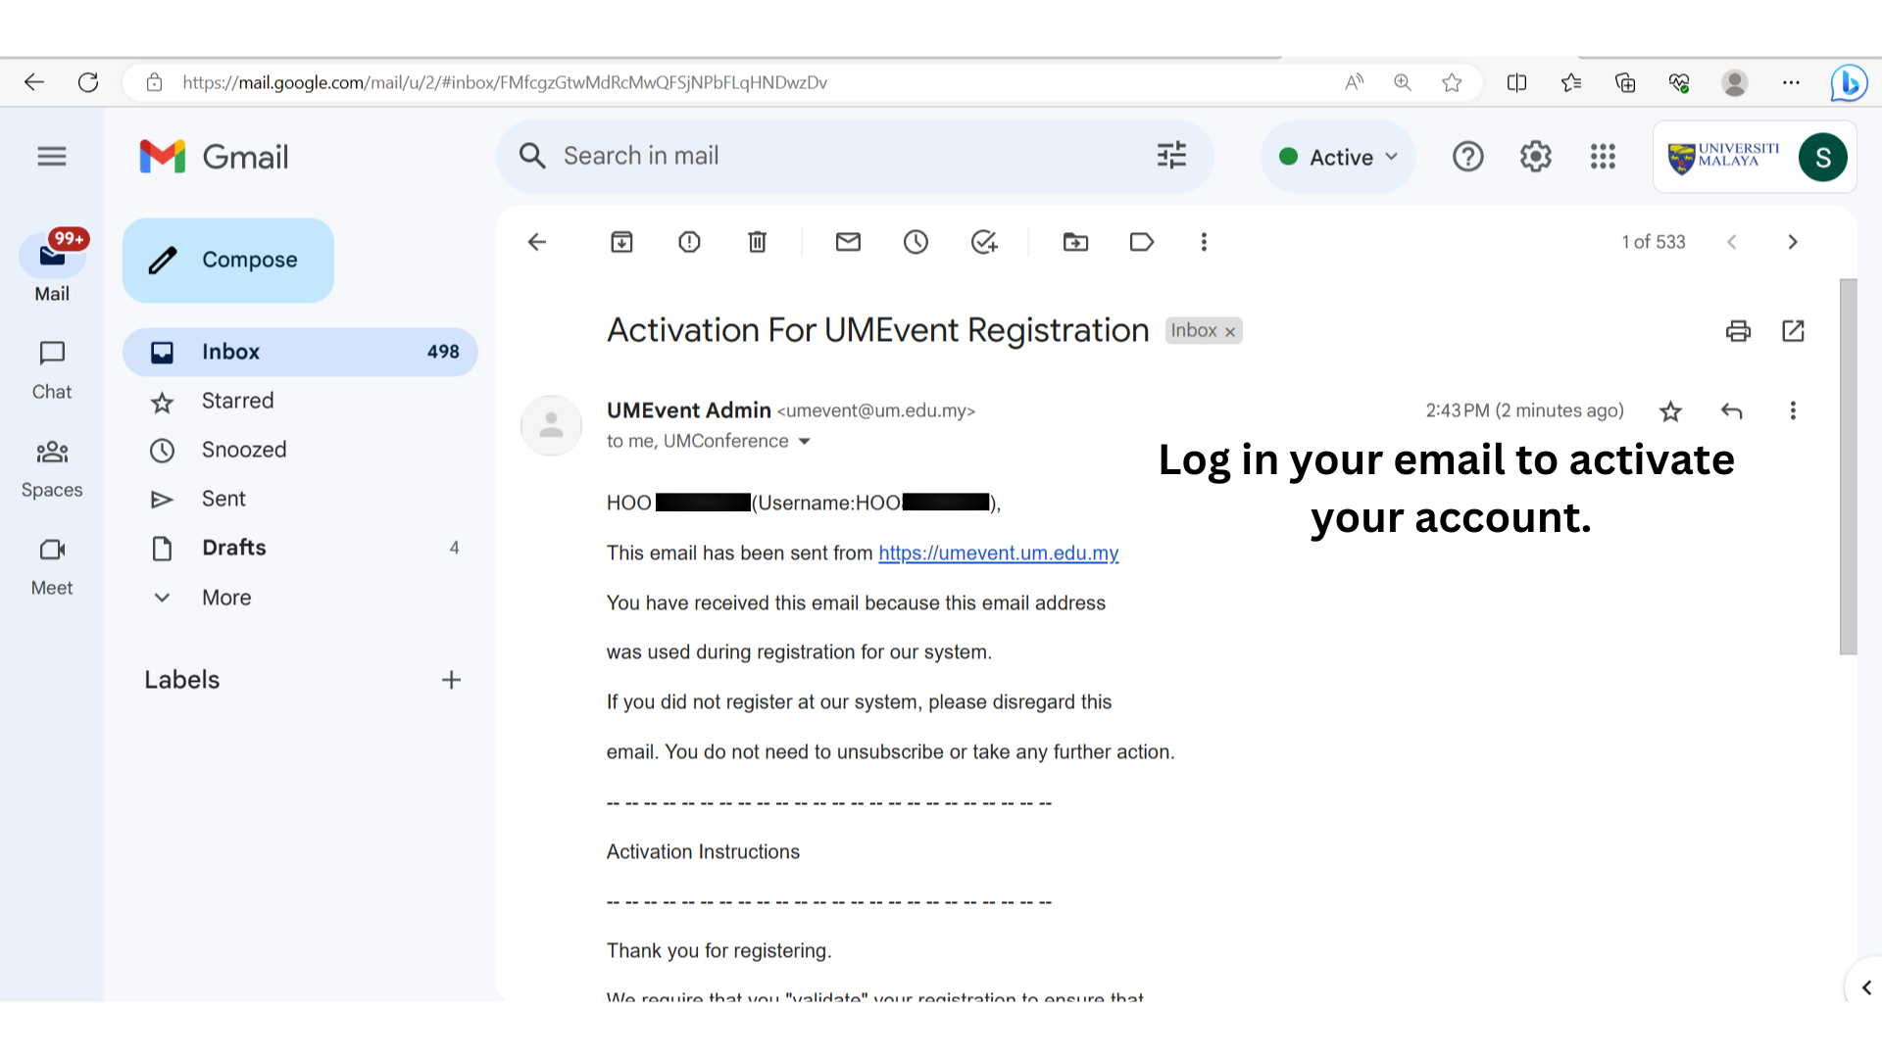Viewport: 1882px width, 1058px height.
Task: Click the Reply arrow icon
Action: pos(1732,411)
